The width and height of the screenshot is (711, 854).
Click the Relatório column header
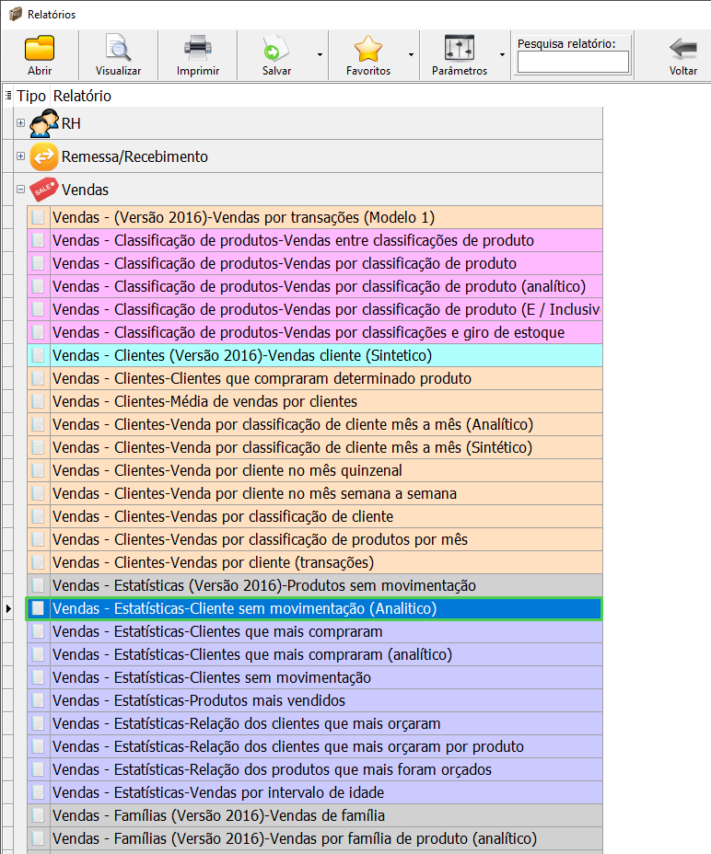tap(82, 96)
